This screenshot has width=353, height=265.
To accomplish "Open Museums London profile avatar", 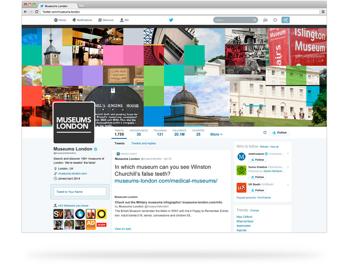I will coord(74,123).
